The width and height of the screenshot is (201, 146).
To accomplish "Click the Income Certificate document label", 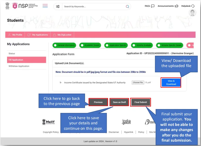I will click(95, 83).
